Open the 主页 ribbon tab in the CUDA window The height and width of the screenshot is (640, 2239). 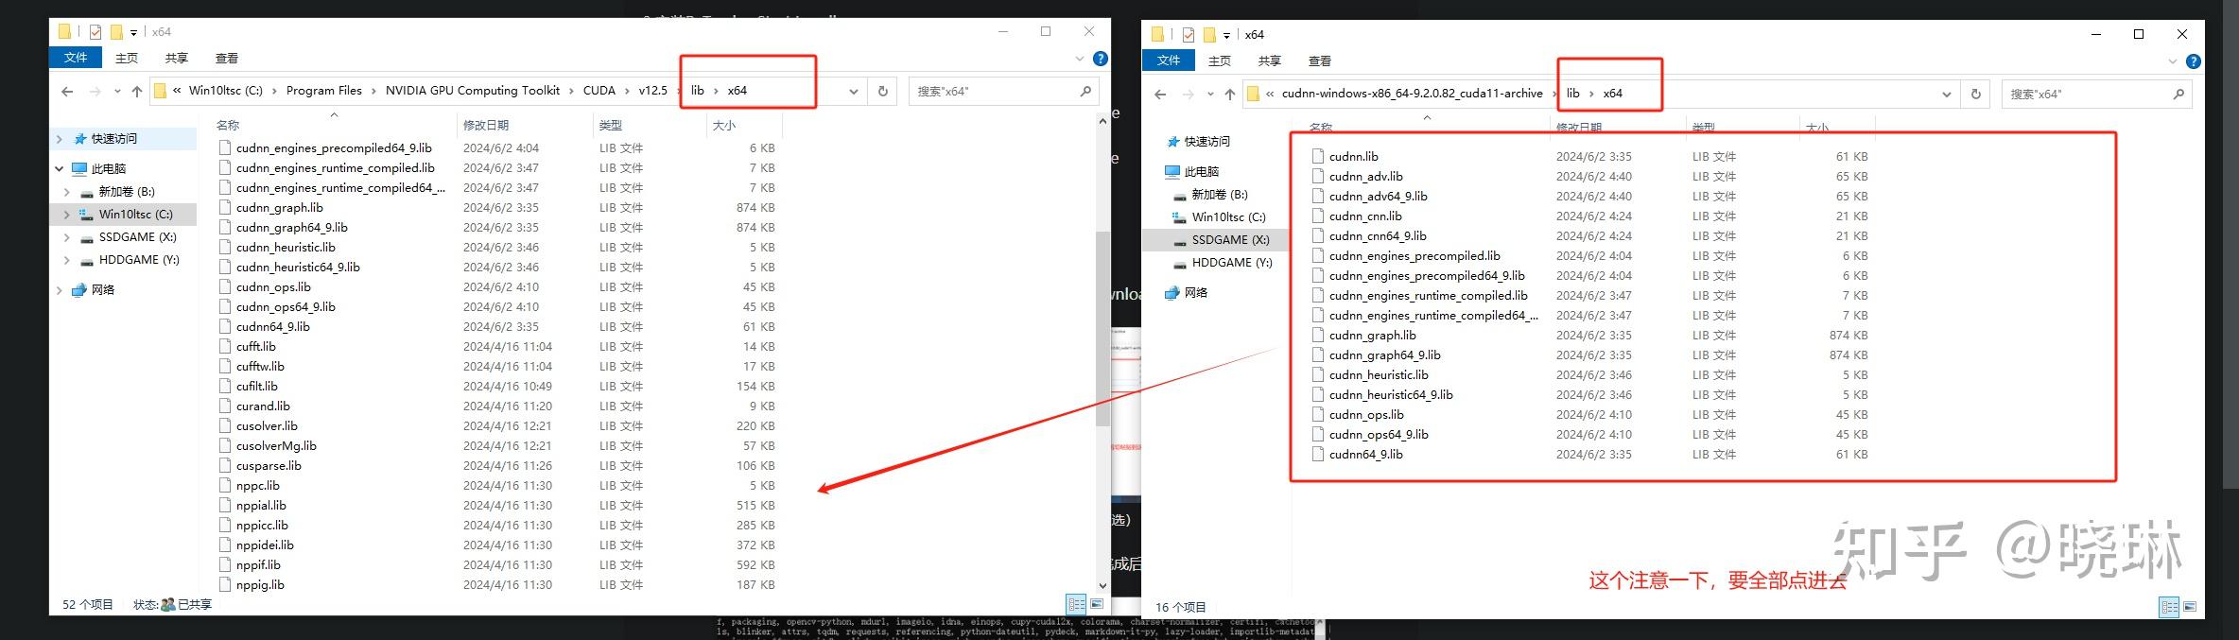[127, 58]
